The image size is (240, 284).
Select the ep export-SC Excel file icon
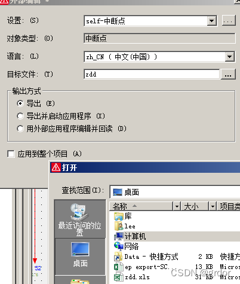118,267
